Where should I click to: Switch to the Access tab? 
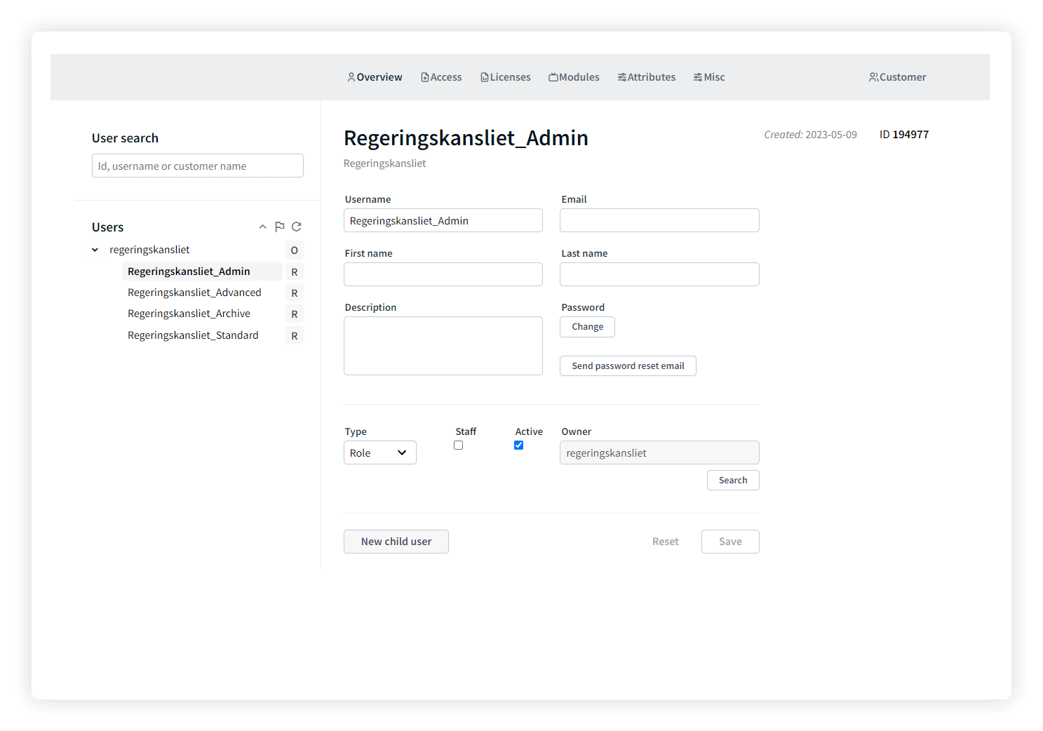[441, 77]
